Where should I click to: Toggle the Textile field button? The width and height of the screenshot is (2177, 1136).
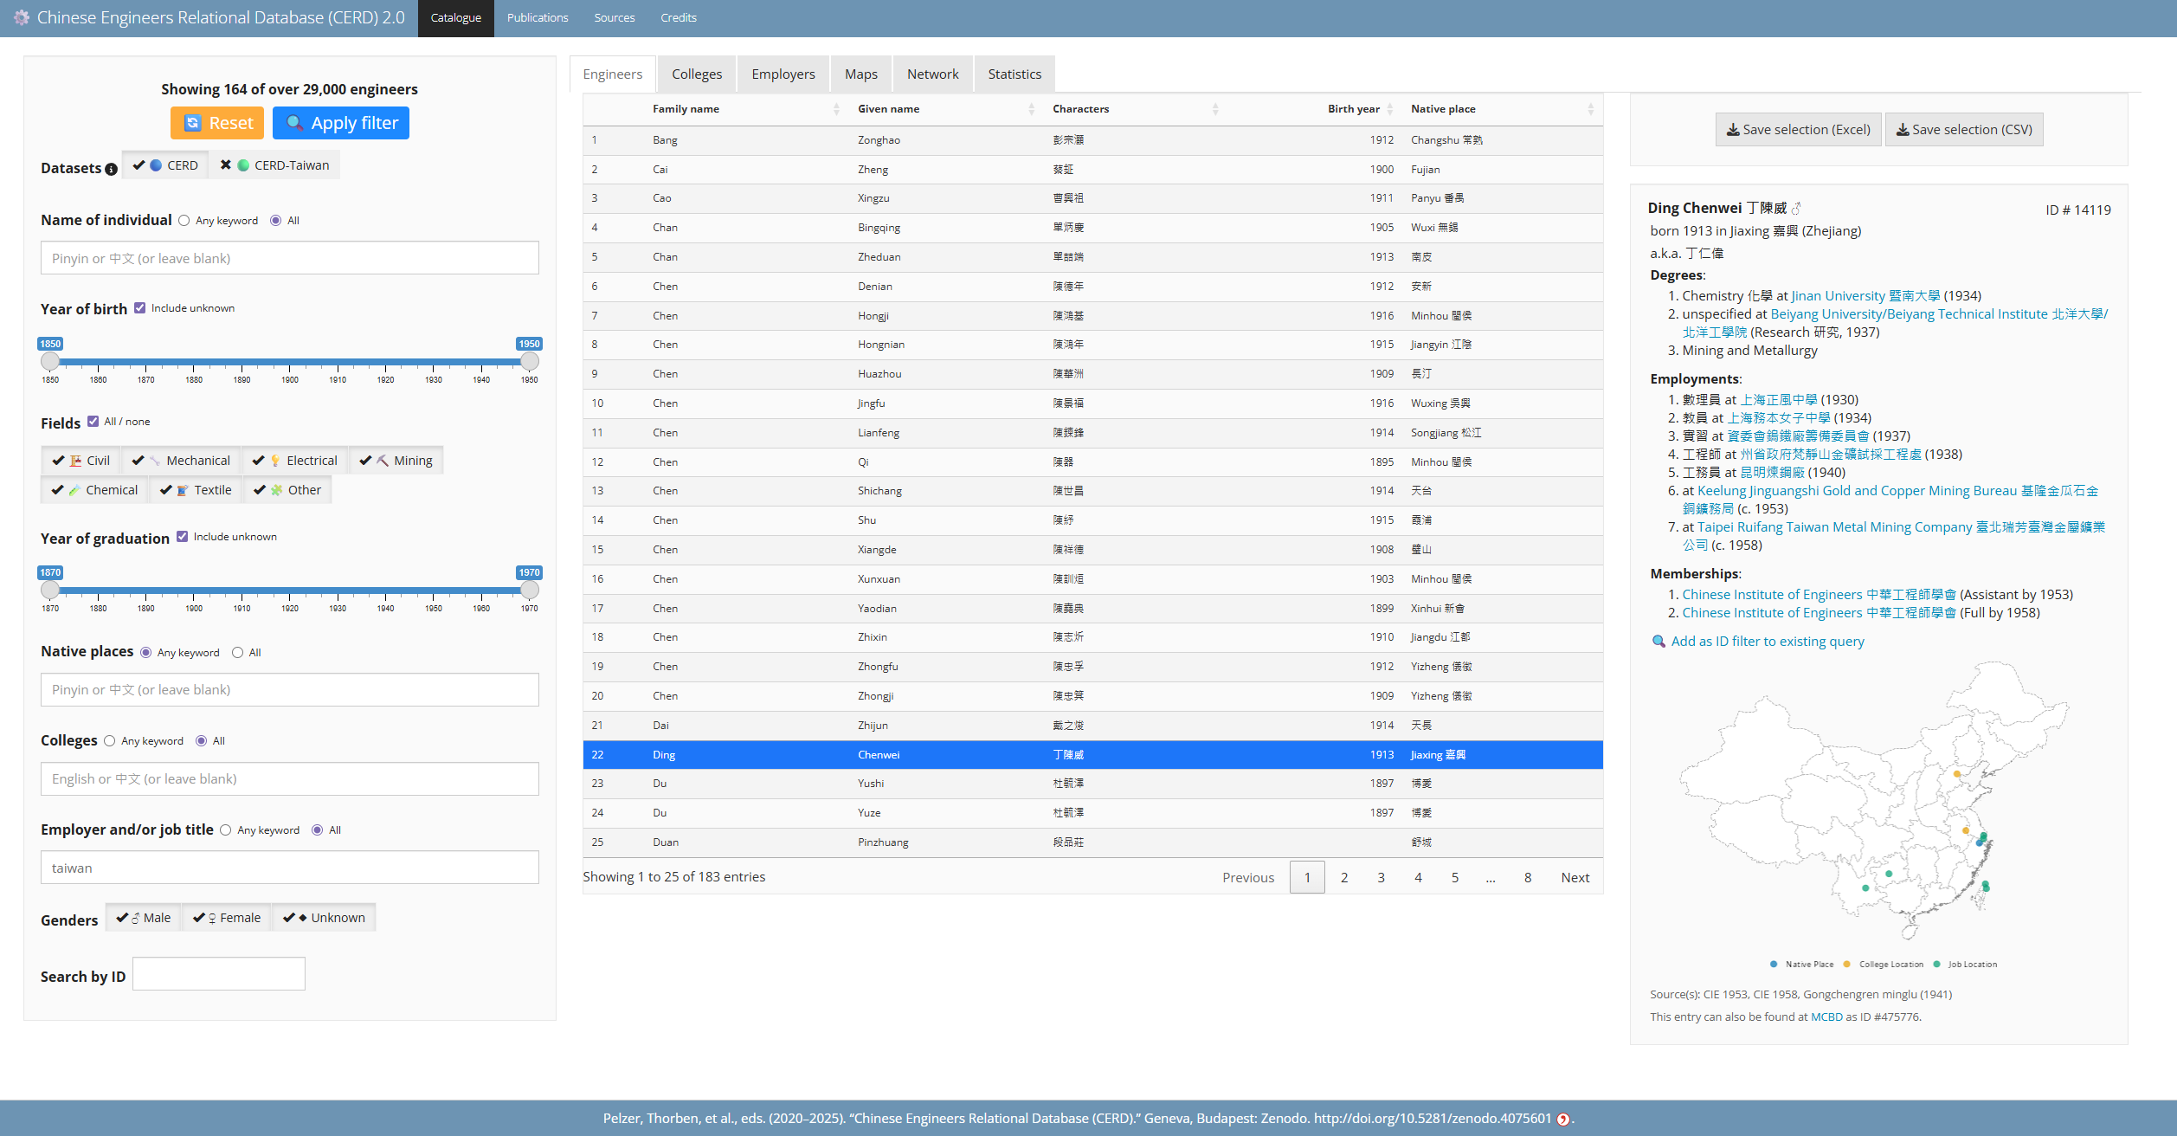[196, 490]
